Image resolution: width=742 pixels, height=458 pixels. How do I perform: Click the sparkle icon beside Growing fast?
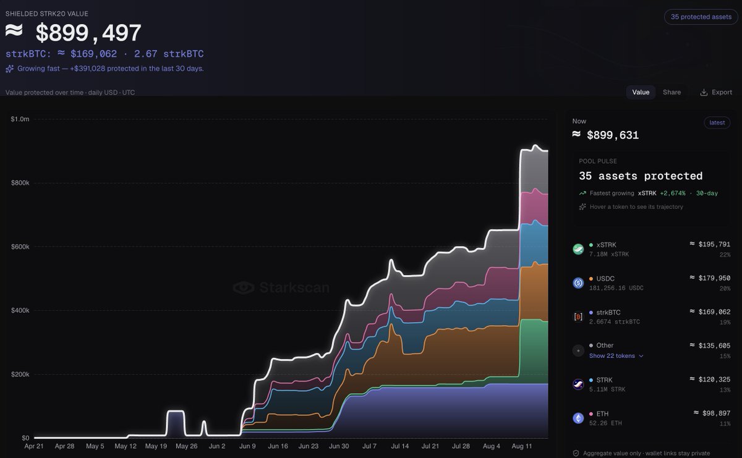(10, 69)
